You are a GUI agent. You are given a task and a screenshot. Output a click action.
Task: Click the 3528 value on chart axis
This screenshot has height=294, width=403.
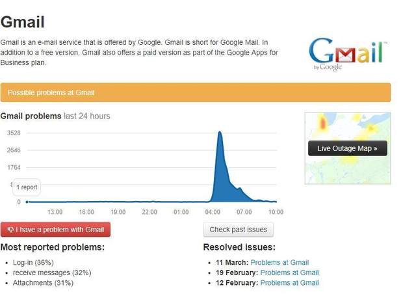point(14,133)
